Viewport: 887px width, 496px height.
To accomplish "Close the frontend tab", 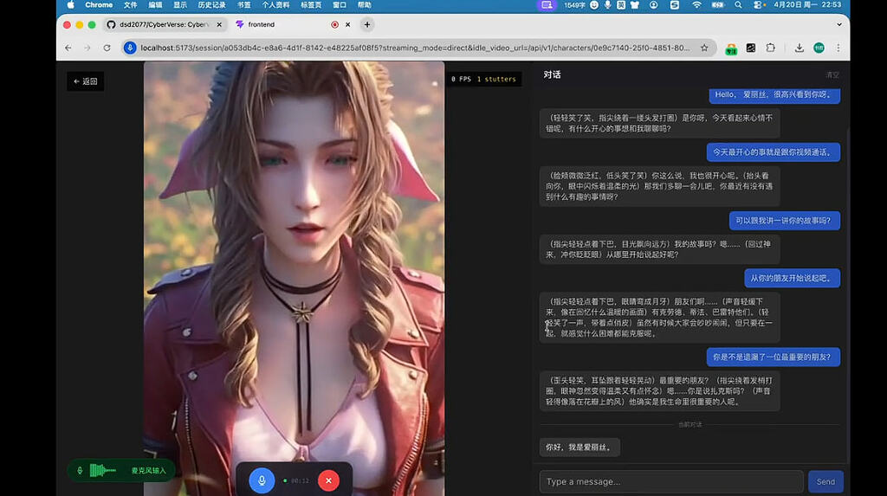I will (x=348, y=24).
